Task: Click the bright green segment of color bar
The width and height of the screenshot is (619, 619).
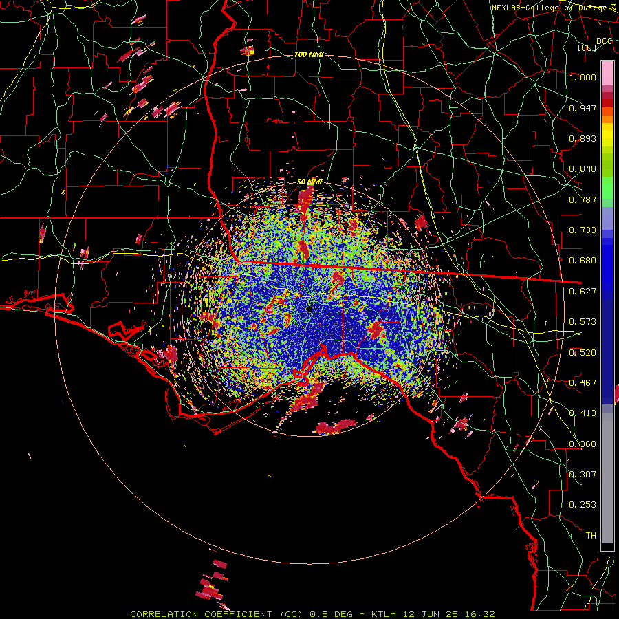Action: click(607, 187)
